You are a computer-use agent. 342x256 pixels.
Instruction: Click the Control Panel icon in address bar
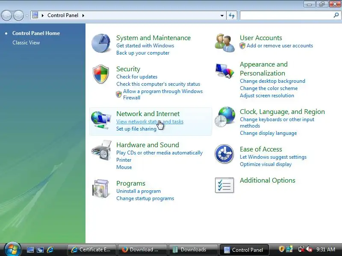pos(35,15)
